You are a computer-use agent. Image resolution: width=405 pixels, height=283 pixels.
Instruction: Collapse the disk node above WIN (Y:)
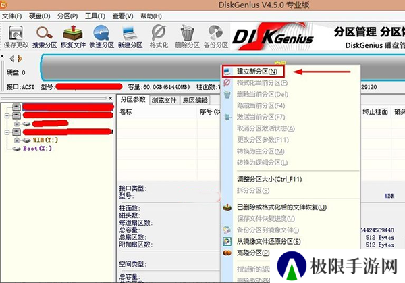tap(7, 132)
